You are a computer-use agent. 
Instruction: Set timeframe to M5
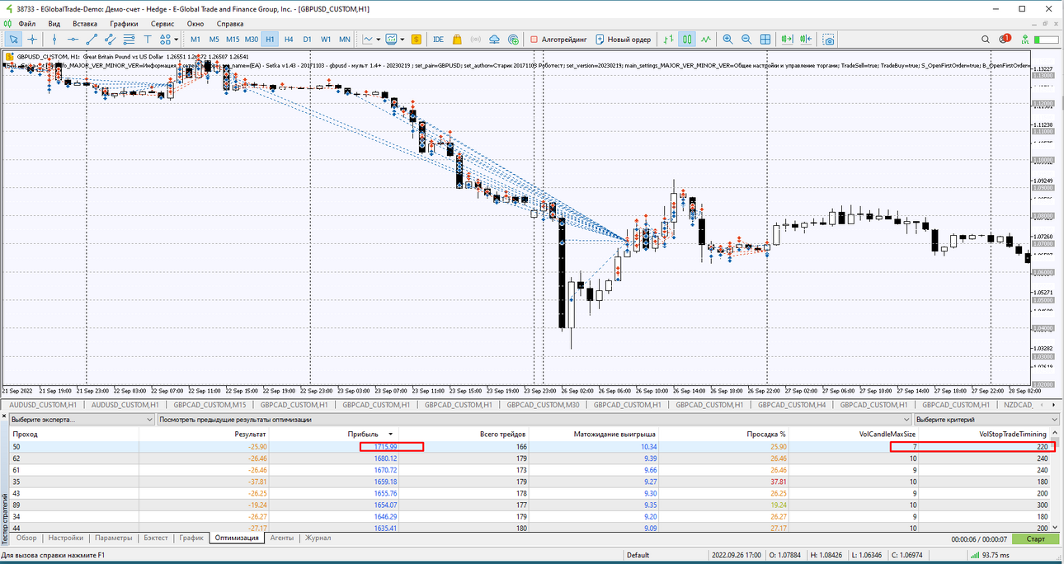(214, 39)
